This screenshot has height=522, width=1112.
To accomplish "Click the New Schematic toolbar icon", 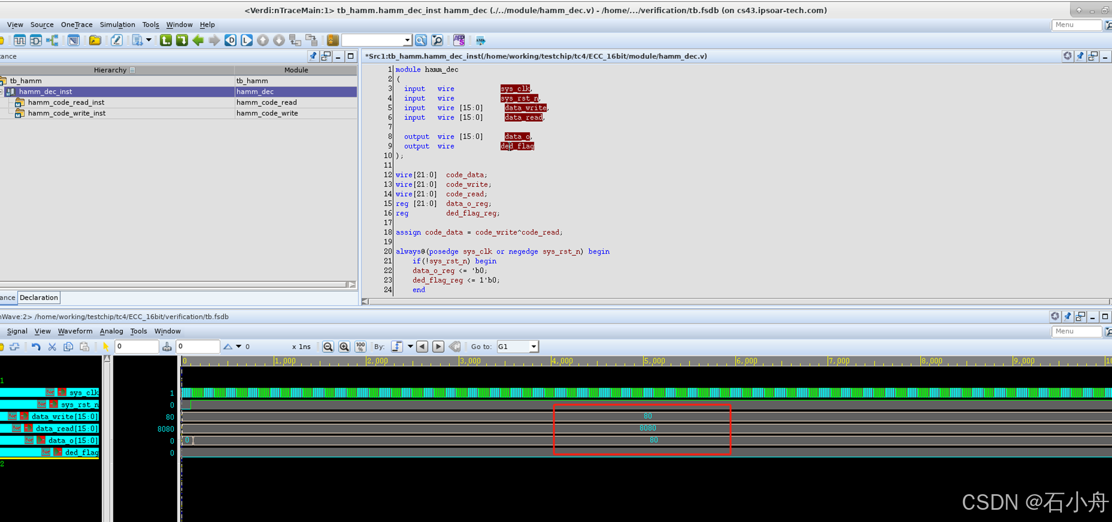I will coord(36,40).
